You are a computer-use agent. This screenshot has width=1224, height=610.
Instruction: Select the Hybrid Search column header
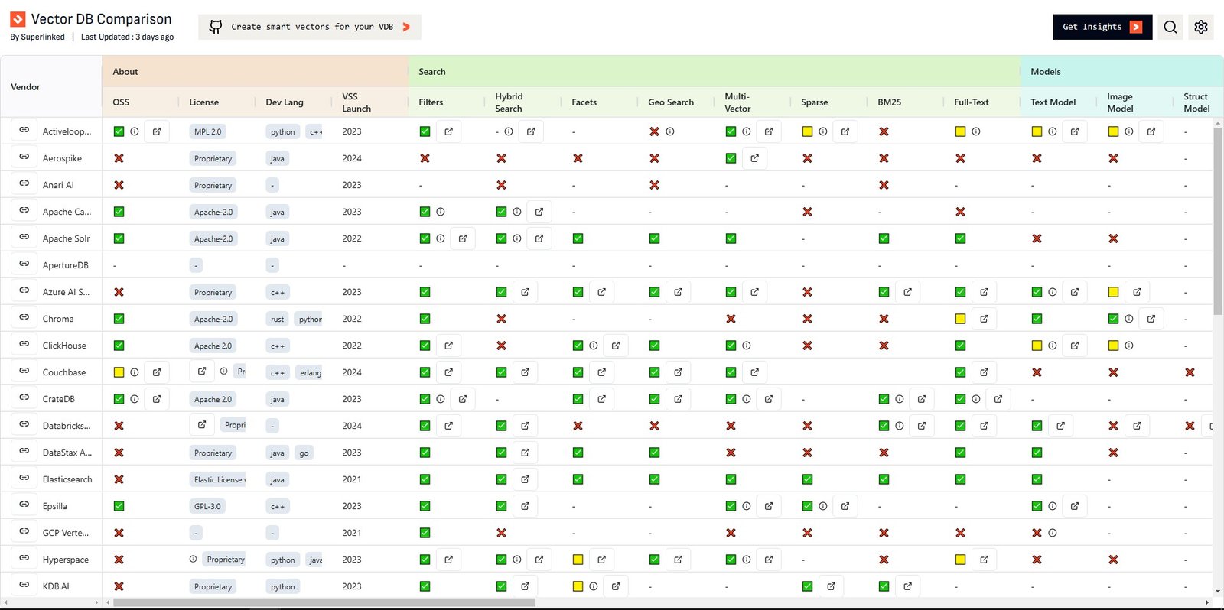(x=509, y=102)
